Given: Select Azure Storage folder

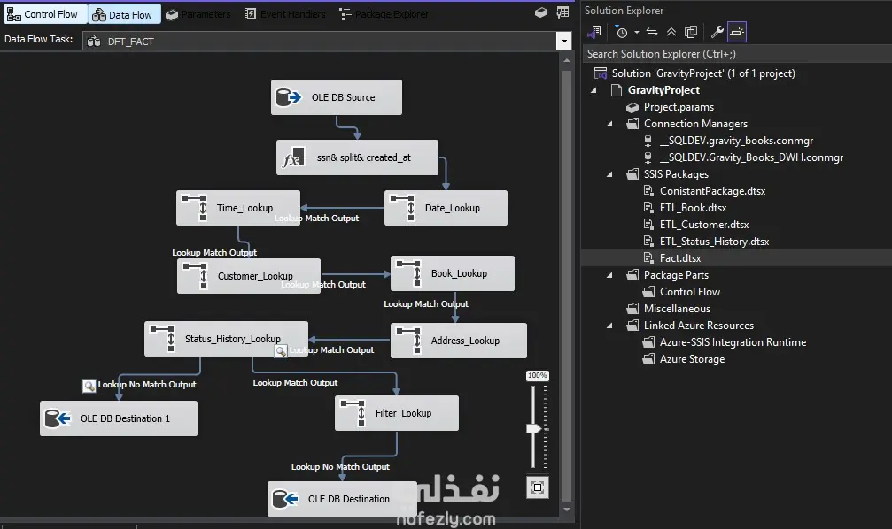Looking at the screenshot, I should tap(692, 359).
